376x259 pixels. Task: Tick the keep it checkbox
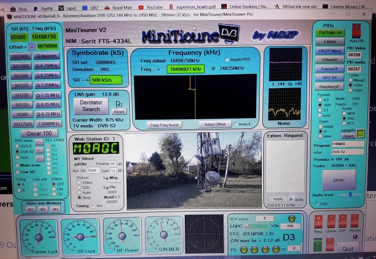click(235, 124)
